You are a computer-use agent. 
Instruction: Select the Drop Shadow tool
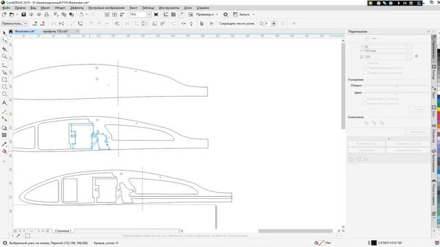(x=4, y=128)
